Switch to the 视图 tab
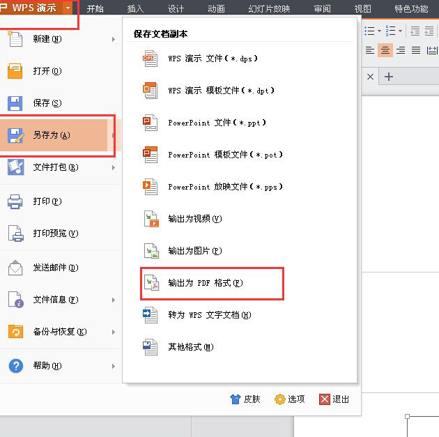Viewport: 439px width, 437px height. [x=363, y=8]
